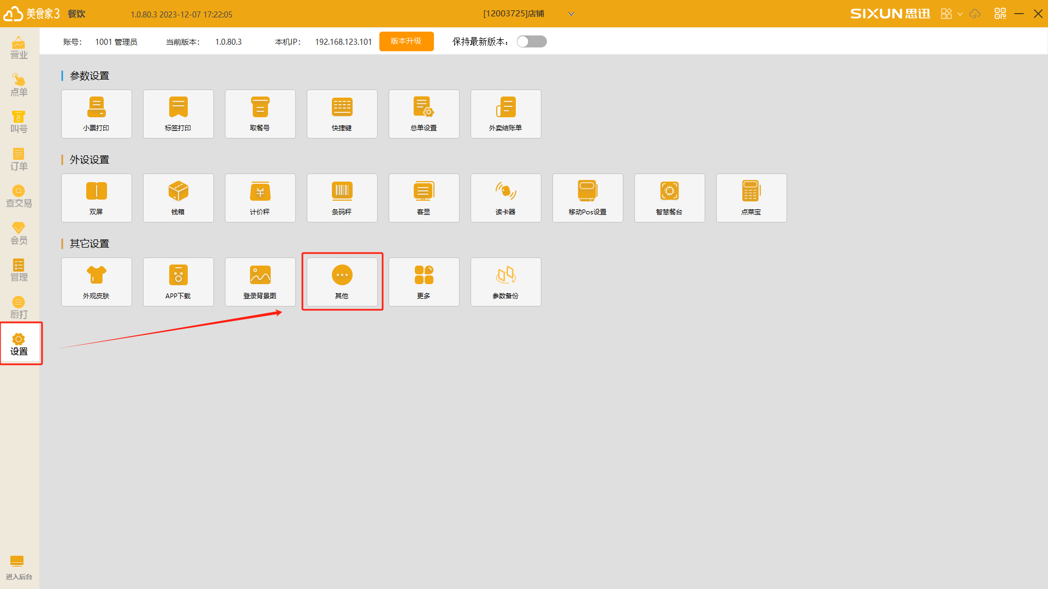This screenshot has width=1048, height=589.
Task: Click 进入后台 enter backend button
Action: pyautogui.click(x=19, y=568)
